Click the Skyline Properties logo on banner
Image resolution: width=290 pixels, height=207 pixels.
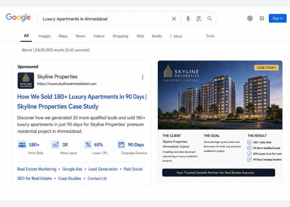181,73
